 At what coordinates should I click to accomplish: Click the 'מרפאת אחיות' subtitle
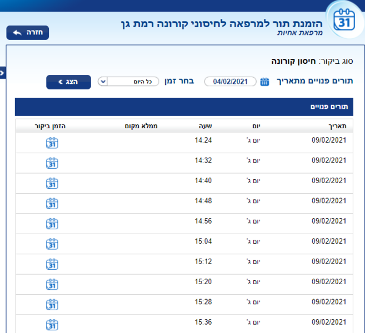[300, 33]
